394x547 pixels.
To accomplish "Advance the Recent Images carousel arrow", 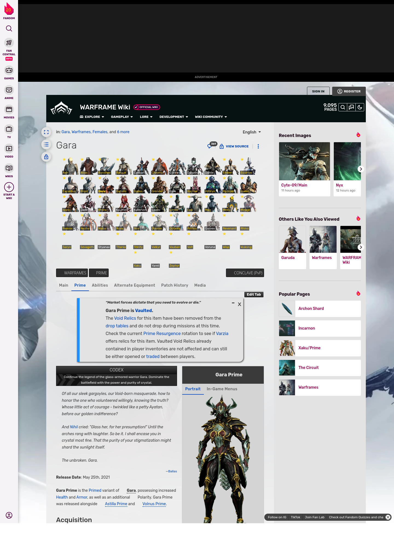I will coord(361,169).
